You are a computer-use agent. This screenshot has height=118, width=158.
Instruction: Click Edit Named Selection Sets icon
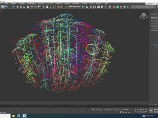pos(66,7)
